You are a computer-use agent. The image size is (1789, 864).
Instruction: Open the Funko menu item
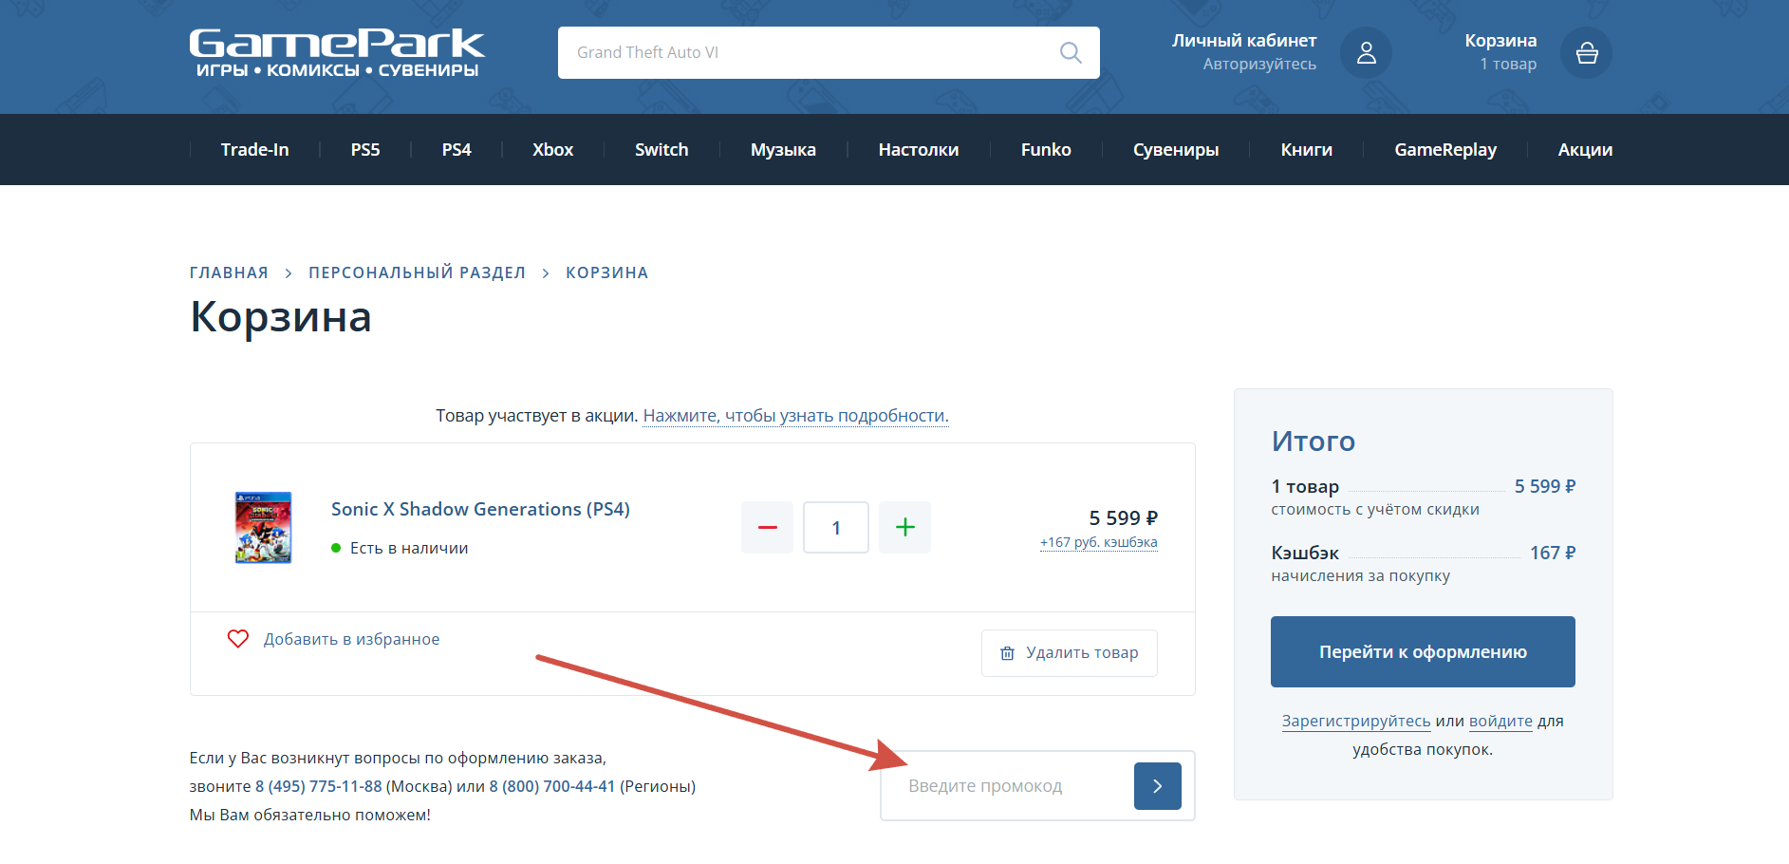(x=1046, y=149)
